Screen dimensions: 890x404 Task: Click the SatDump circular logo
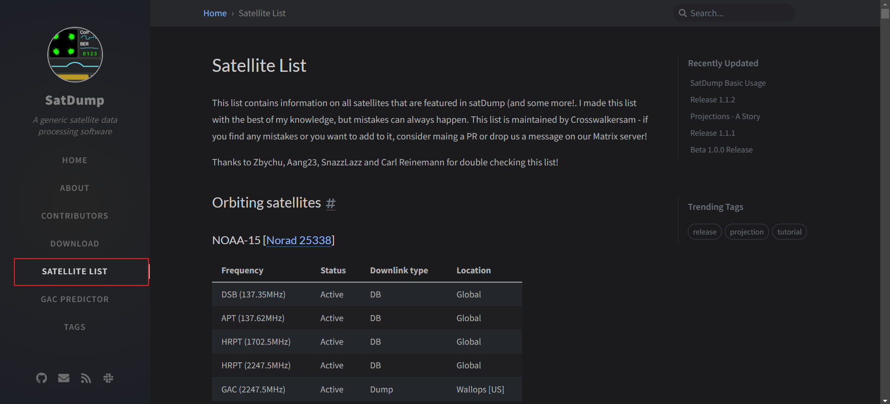75,55
